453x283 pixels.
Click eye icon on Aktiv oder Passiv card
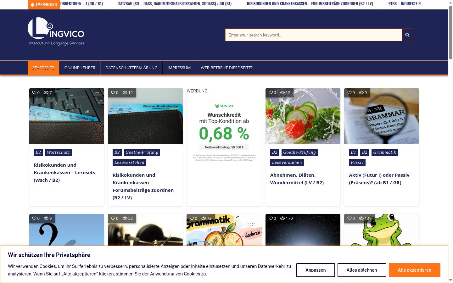361,92
